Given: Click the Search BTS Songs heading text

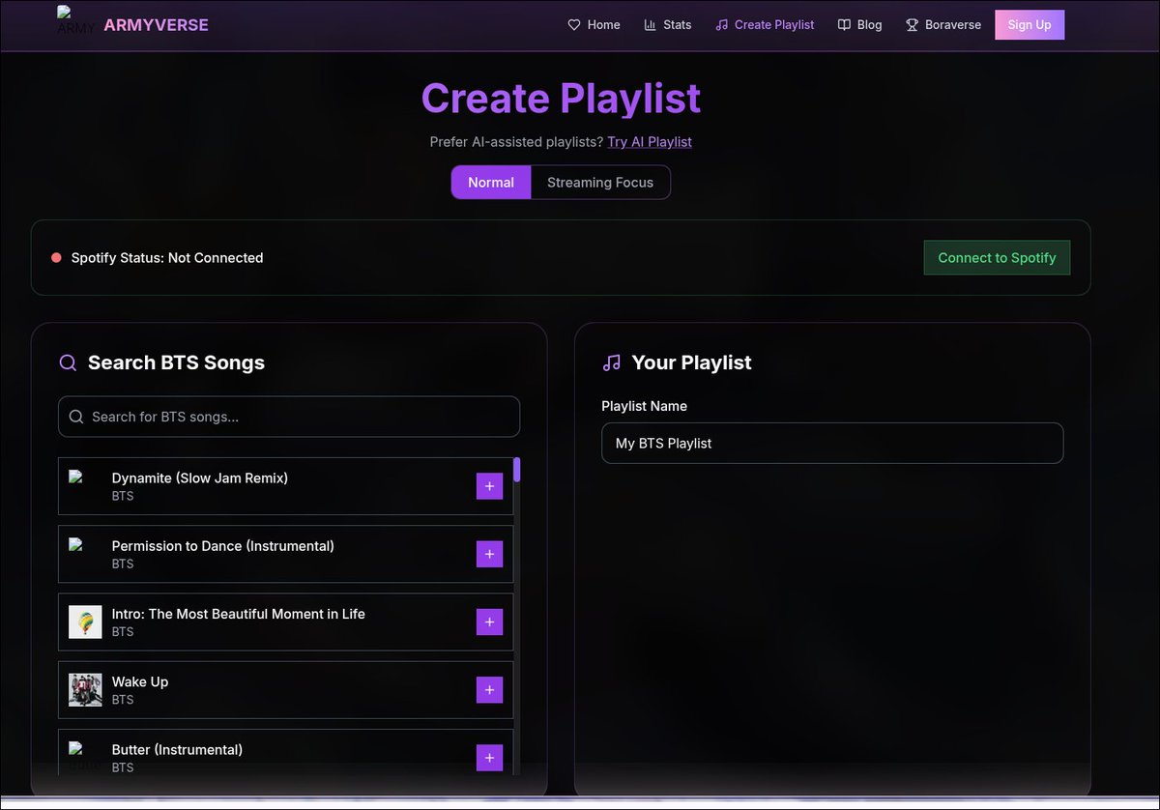Looking at the screenshot, I should point(176,362).
